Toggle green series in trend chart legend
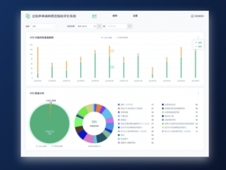Screen dimensions: 226x170 [106, 37]
